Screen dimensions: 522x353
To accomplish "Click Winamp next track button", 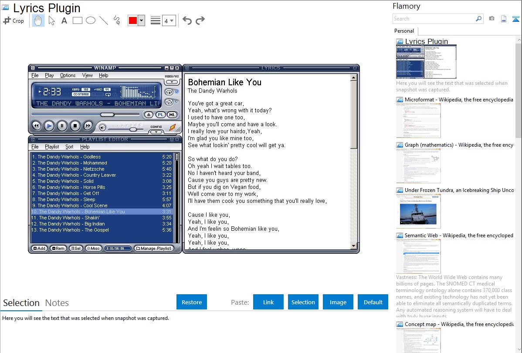I will tap(88, 126).
